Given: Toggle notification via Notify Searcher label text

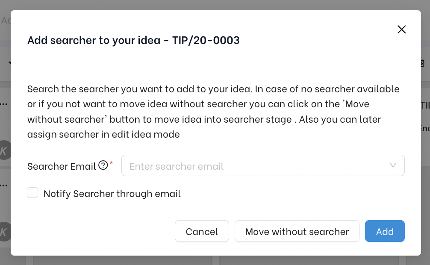Looking at the screenshot, I should pyautogui.click(x=112, y=194).
